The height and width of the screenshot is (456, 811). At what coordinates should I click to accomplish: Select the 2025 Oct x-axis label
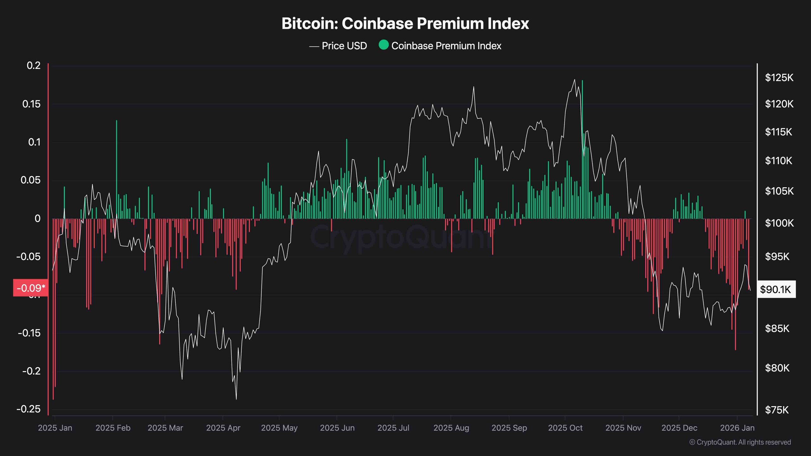tap(565, 428)
